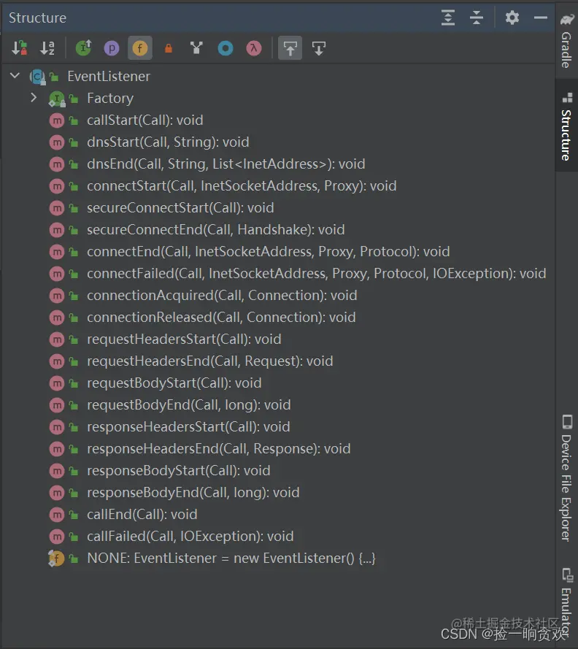Open the Device File Explorer tab
Viewport: 578px width, 649px height.
point(567,478)
